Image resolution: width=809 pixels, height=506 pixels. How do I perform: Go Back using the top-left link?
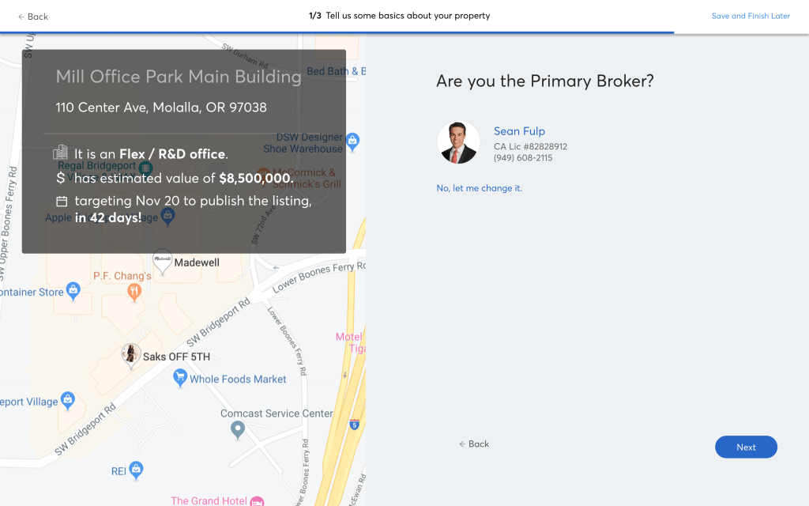click(33, 17)
